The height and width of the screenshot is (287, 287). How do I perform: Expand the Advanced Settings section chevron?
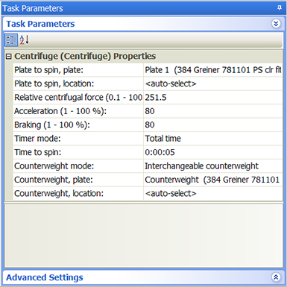point(276,277)
